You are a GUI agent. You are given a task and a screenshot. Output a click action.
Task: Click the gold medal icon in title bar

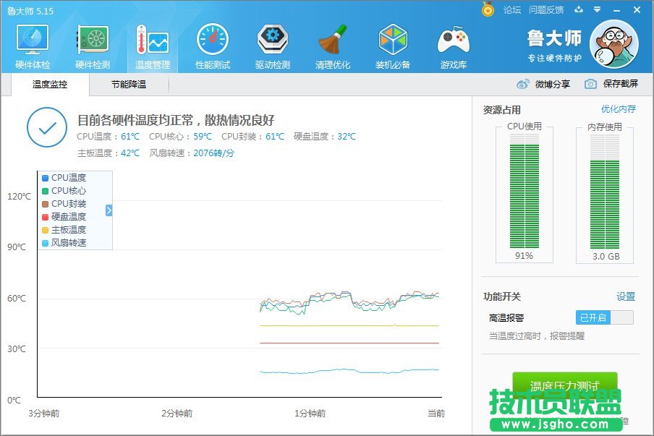click(486, 9)
